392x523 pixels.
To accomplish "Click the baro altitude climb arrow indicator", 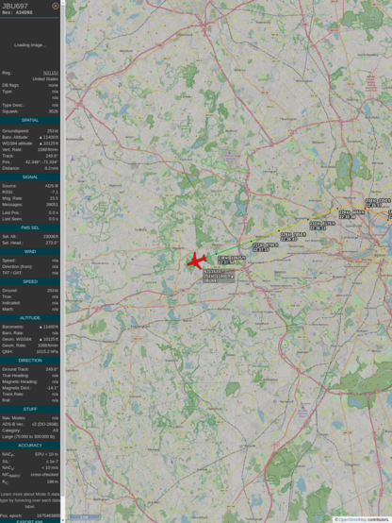I will pyautogui.click(x=41, y=138).
